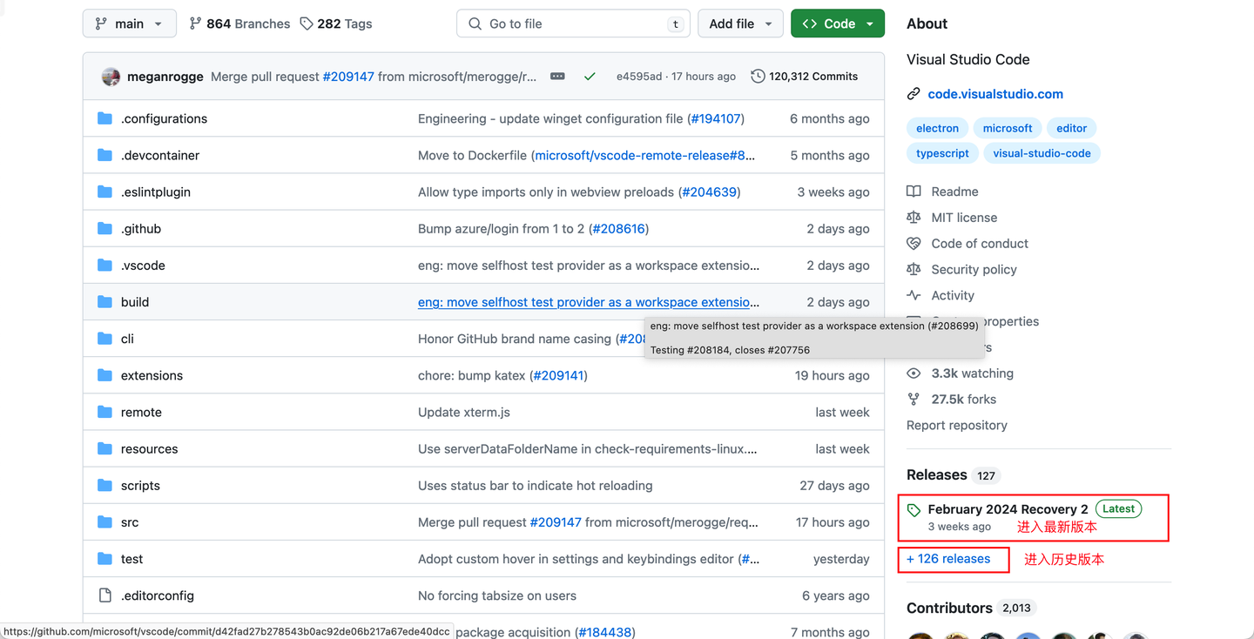Open issue #204639 link
The width and height of the screenshot is (1254, 639).
pos(710,192)
